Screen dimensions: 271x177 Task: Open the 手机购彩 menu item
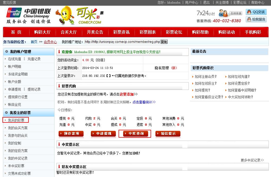click(x=253, y=32)
